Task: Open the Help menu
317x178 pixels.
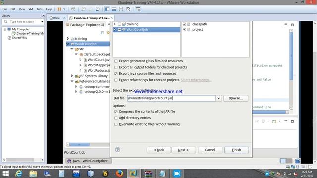Action: click(49, 9)
